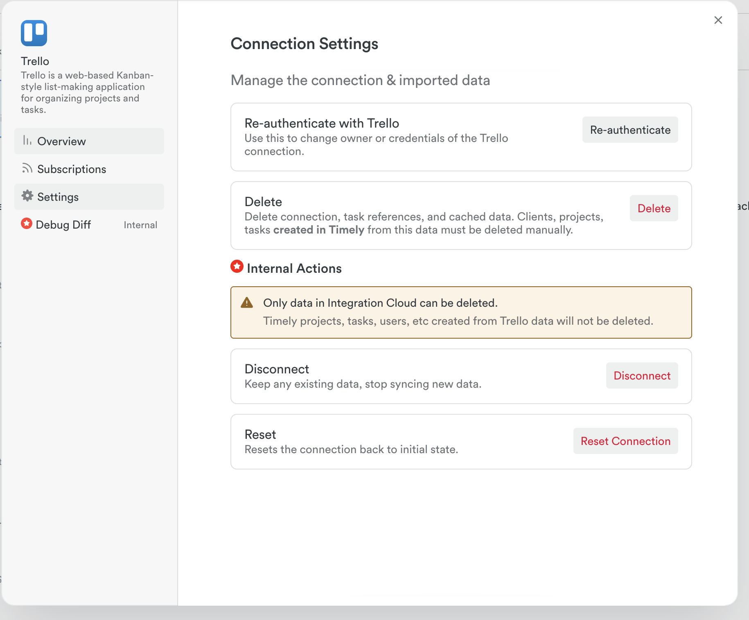Viewport: 749px width, 620px height.
Task: Click the close X at top right
Action: click(718, 20)
